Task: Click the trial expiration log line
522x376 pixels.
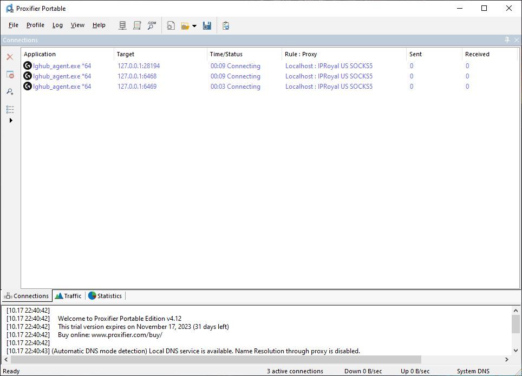Action: [143, 327]
